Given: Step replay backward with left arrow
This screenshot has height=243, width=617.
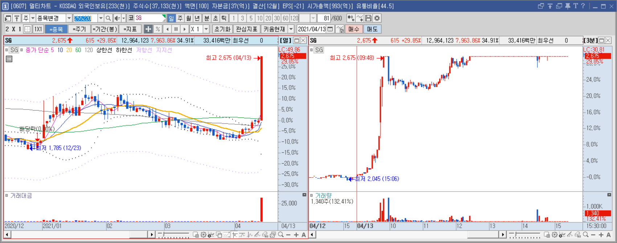Looking at the screenshot, I should point(167,29).
